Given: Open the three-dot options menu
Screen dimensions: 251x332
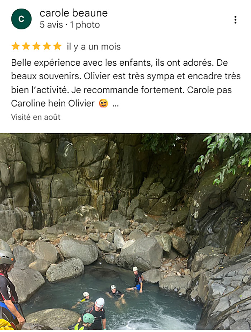Looking at the screenshot, I should coord(235,20).
